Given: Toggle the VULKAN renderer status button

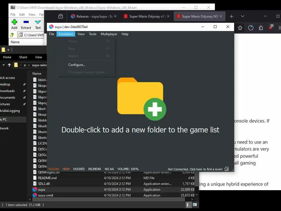Looking at the screenshot, I should pos(54,169).
